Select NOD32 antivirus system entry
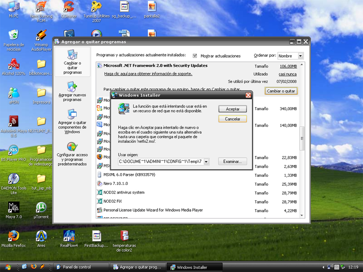 (x=197, y=192)
